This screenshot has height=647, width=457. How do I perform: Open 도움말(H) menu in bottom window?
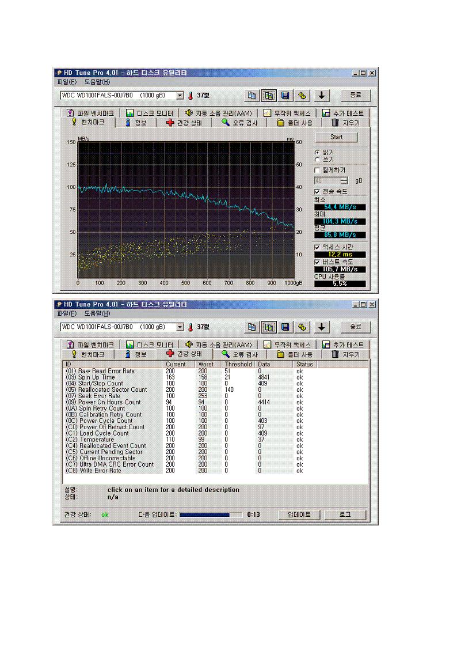click(x=97, y=313)
